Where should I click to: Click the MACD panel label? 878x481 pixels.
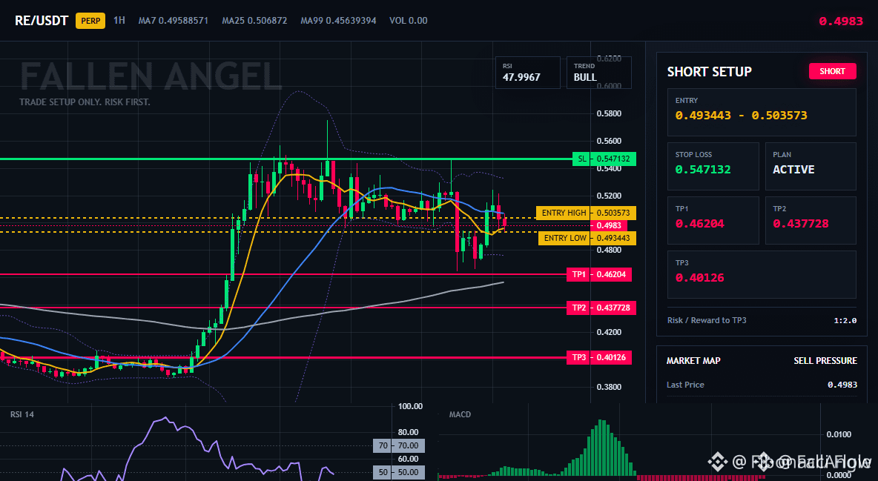(460, 414)
